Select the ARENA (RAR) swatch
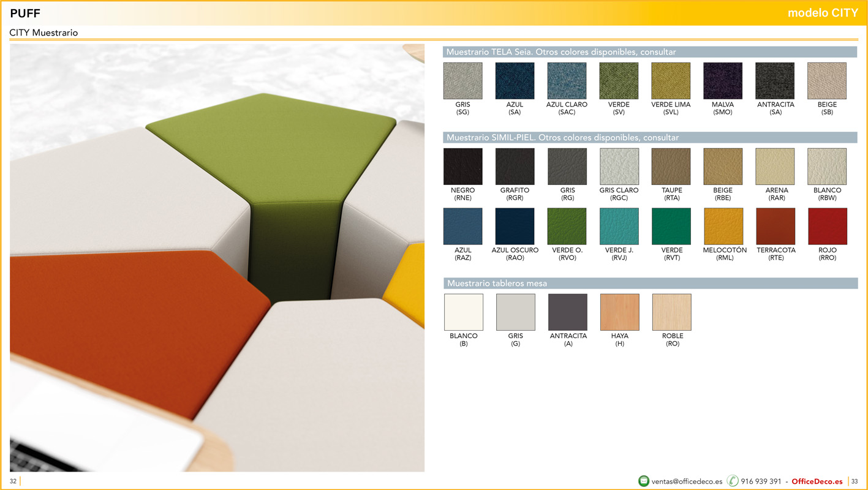The height and width of the screenshot is (490, 868). coord(775,167)
